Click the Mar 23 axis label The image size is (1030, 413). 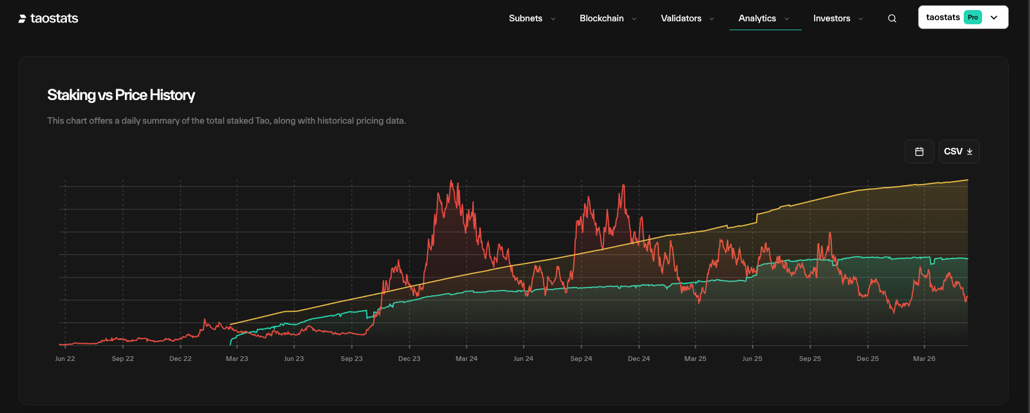pyautogui.click(x=237, y=359)
